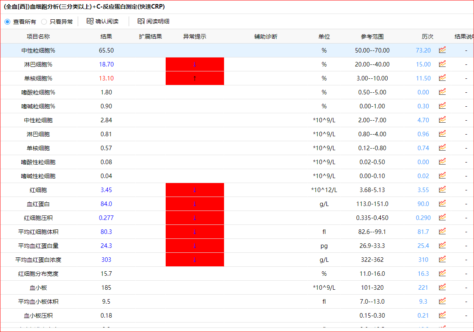474x332 pixels.
Task: Click red abnormal flag for 单核细胞%
Action: pyautogui.click(x=195, y=78)
